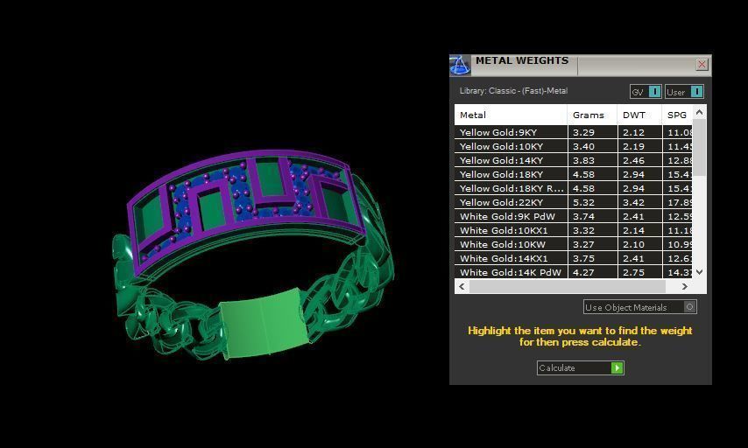
Task: Click the green arrow on Calculate
Action: pos(617,367)
